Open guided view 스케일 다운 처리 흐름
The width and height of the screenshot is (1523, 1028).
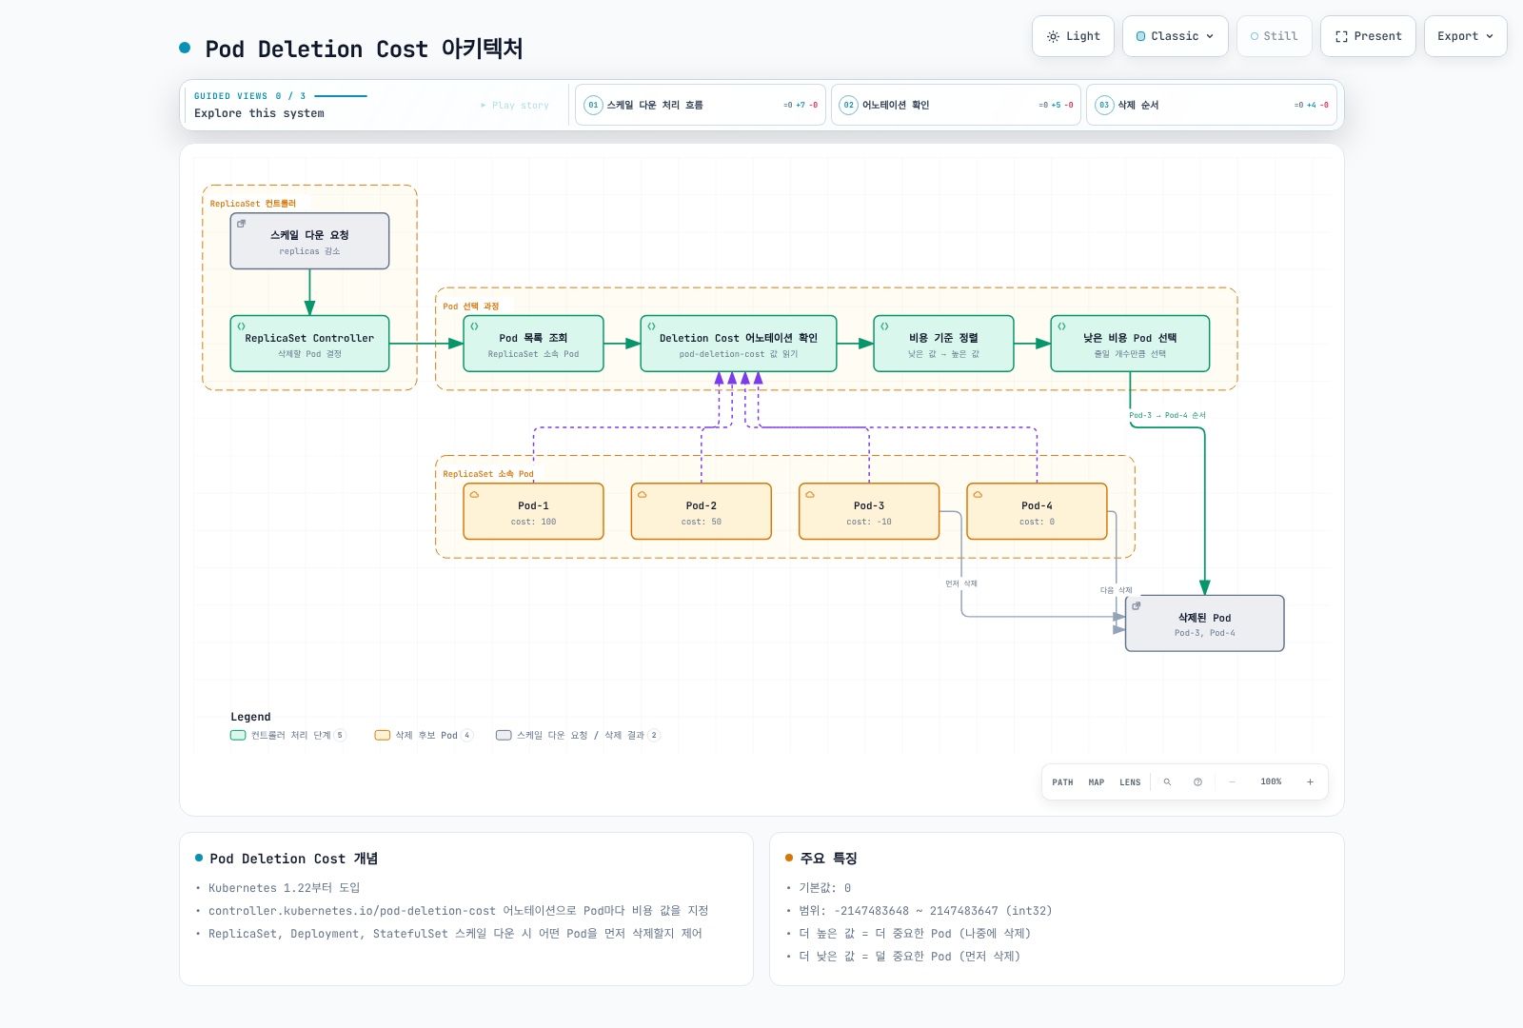pos(701,105)
